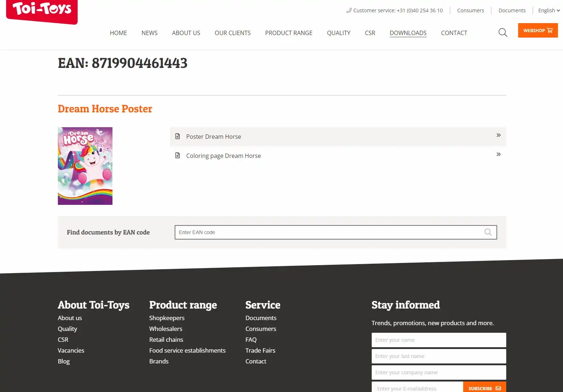Open the NEWS menu item
The width and height of the screenshot is (563, 392).
point(149,33)
